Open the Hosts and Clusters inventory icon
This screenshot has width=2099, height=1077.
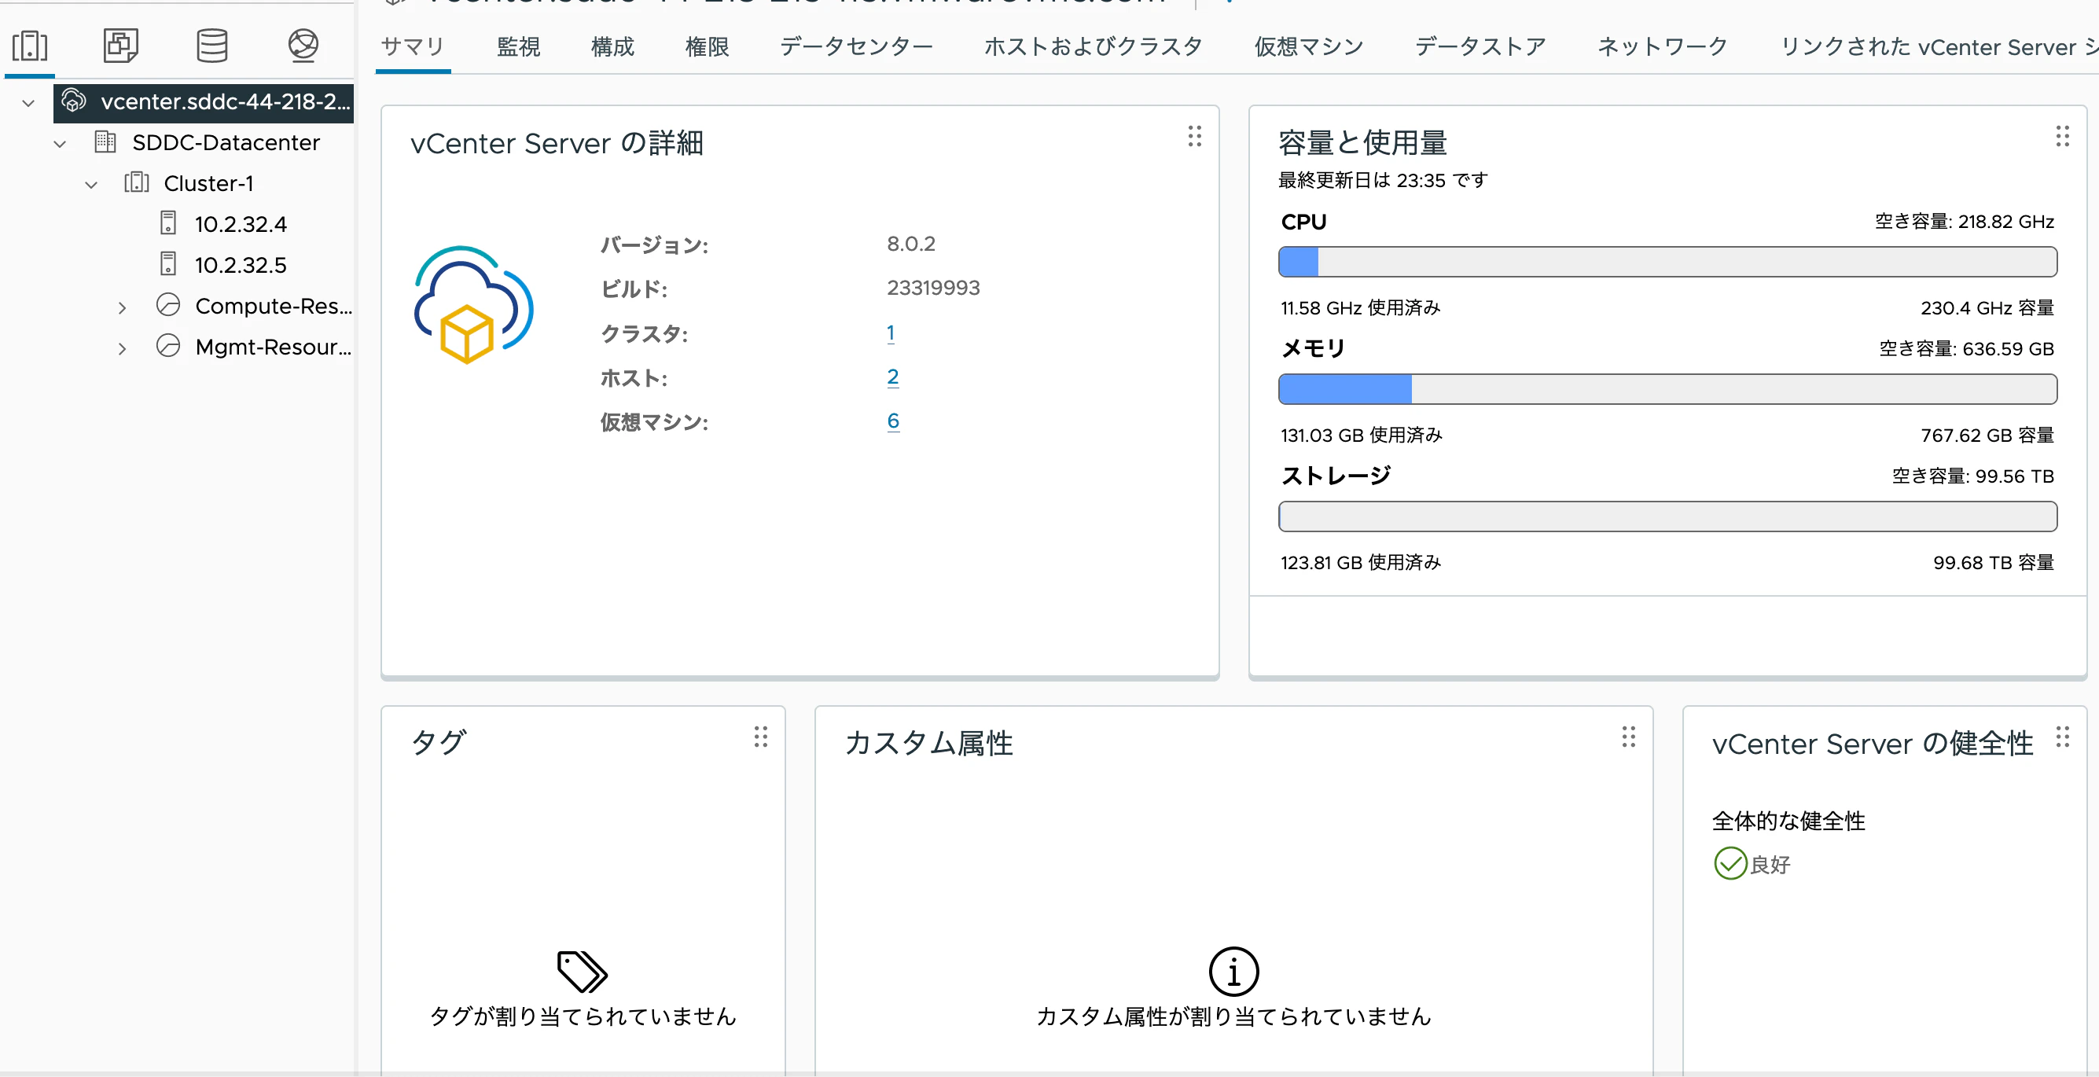[30, 46]
